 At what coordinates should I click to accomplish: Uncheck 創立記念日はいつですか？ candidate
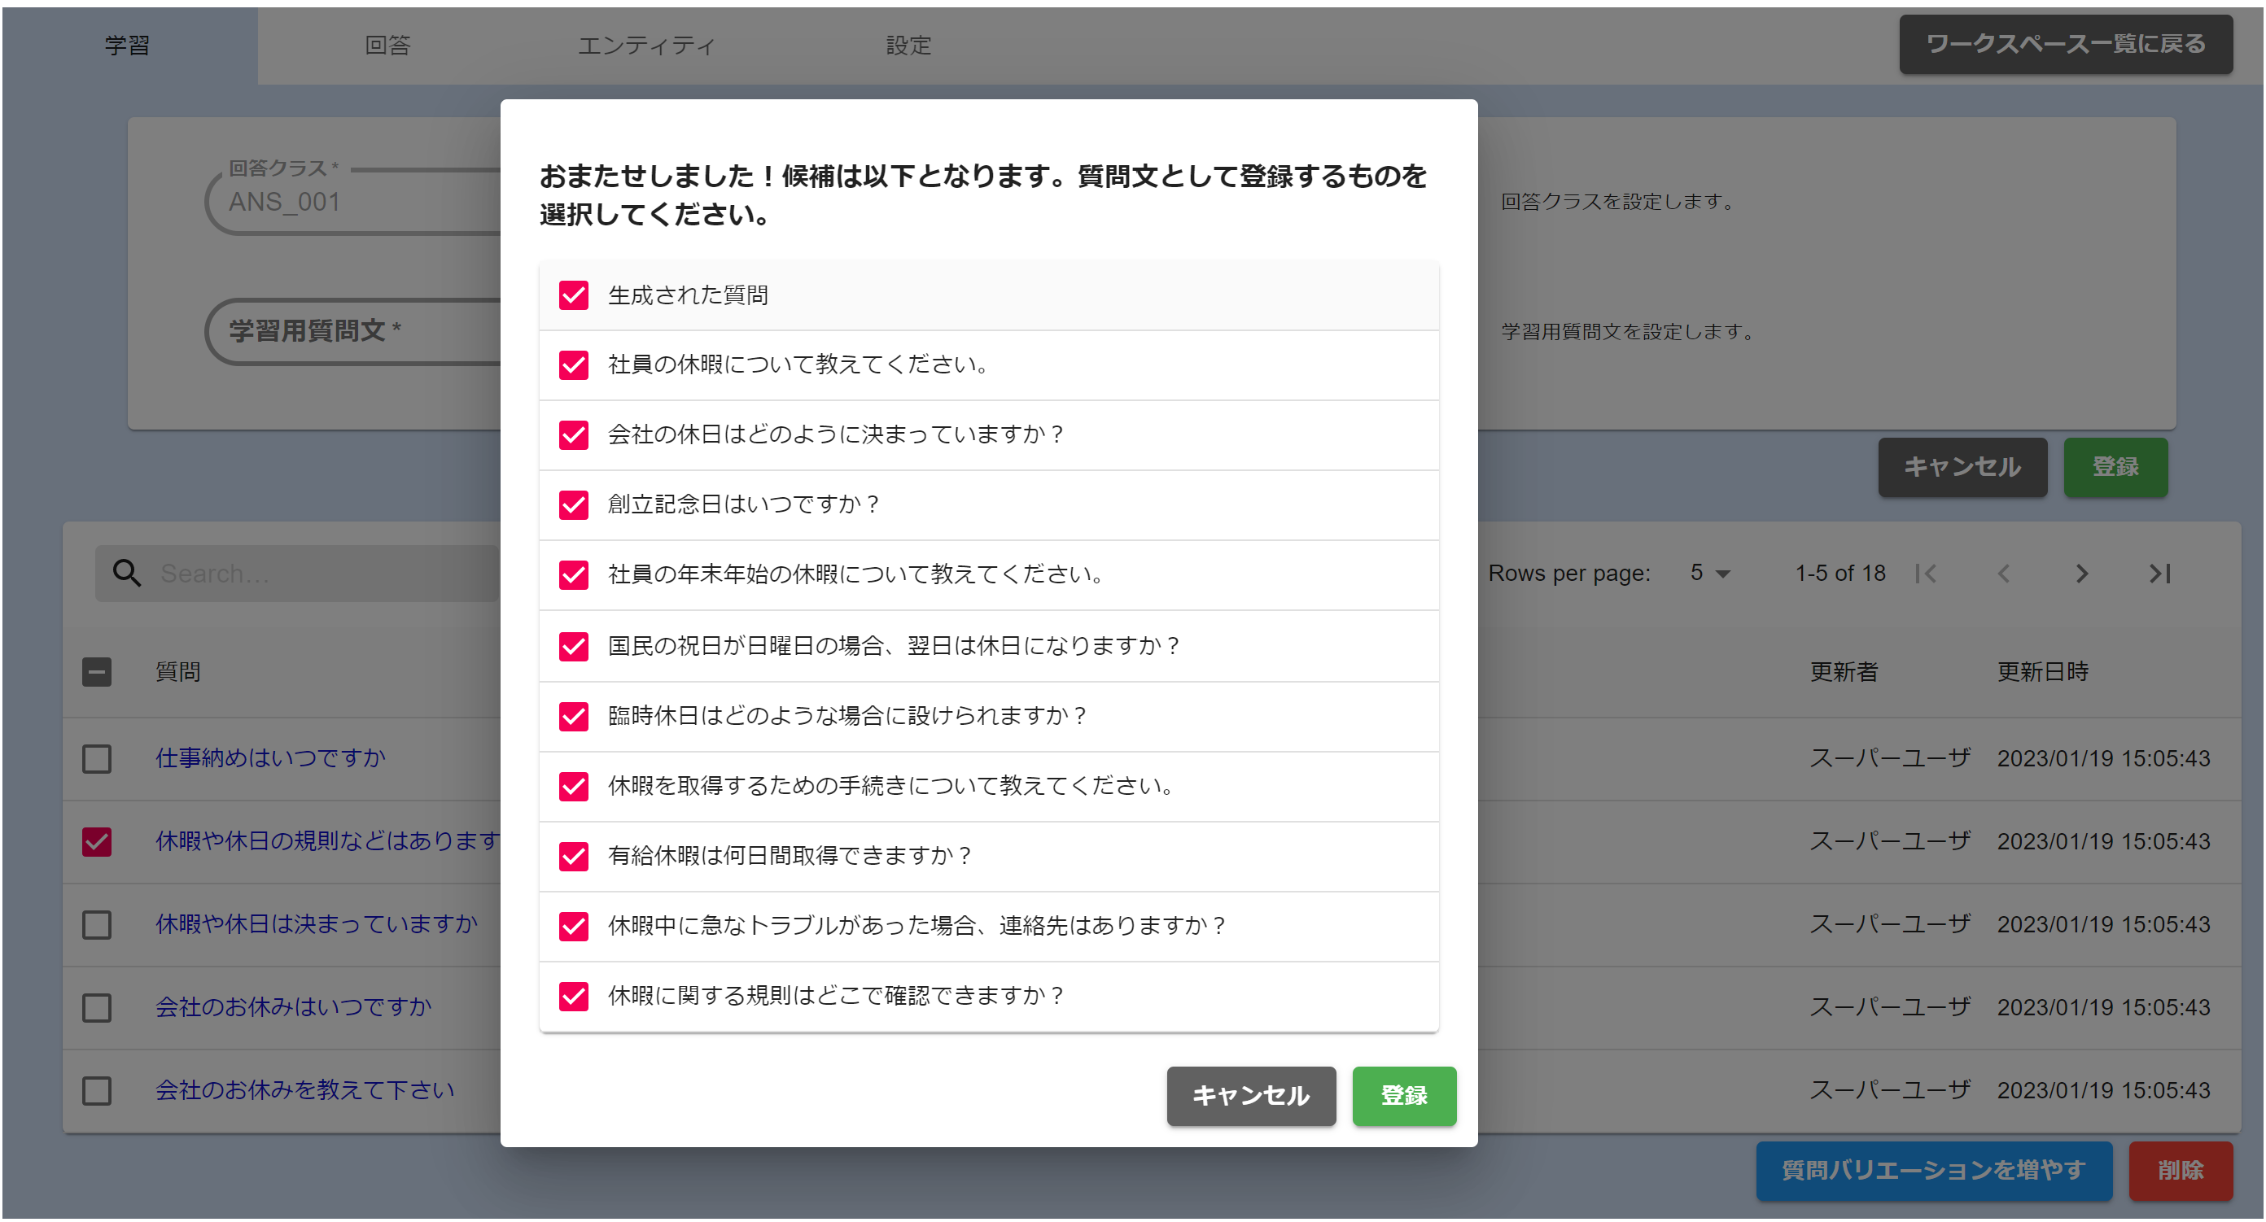(x=574, y=505)
